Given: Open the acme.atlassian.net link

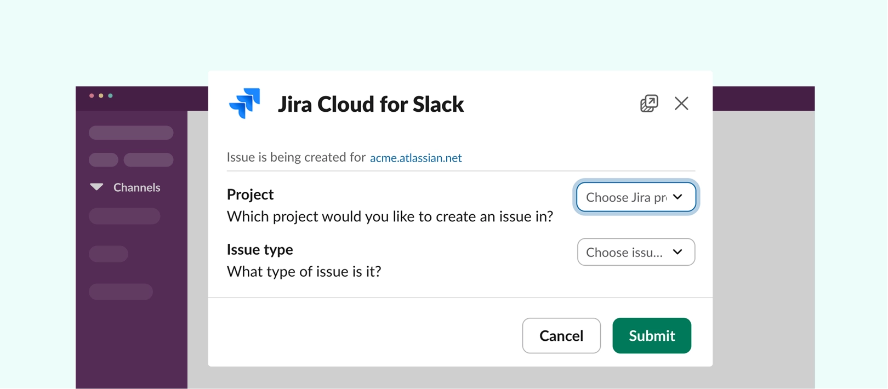Looking at the screenshot, I should coord(415,158).
